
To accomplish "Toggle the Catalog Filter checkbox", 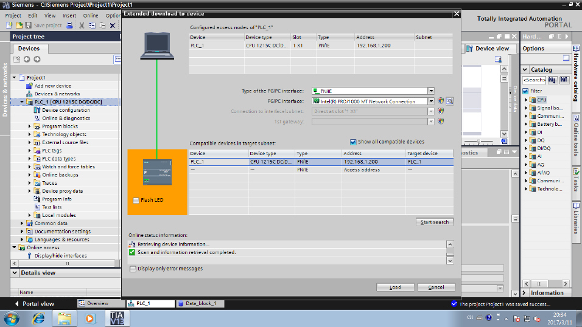I will (x=525, y=91).
